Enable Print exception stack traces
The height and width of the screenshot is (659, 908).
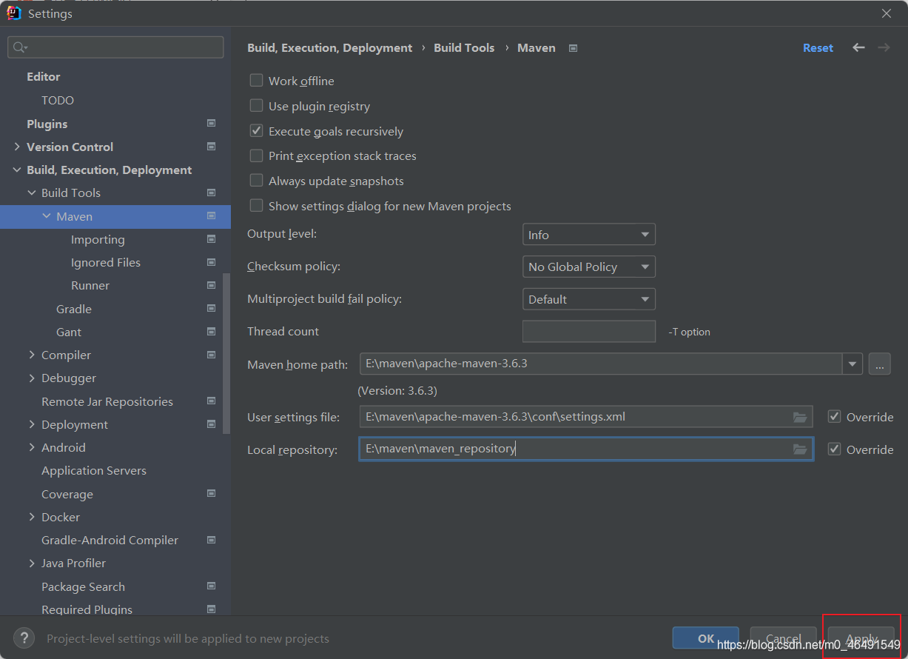click(256, 155)
